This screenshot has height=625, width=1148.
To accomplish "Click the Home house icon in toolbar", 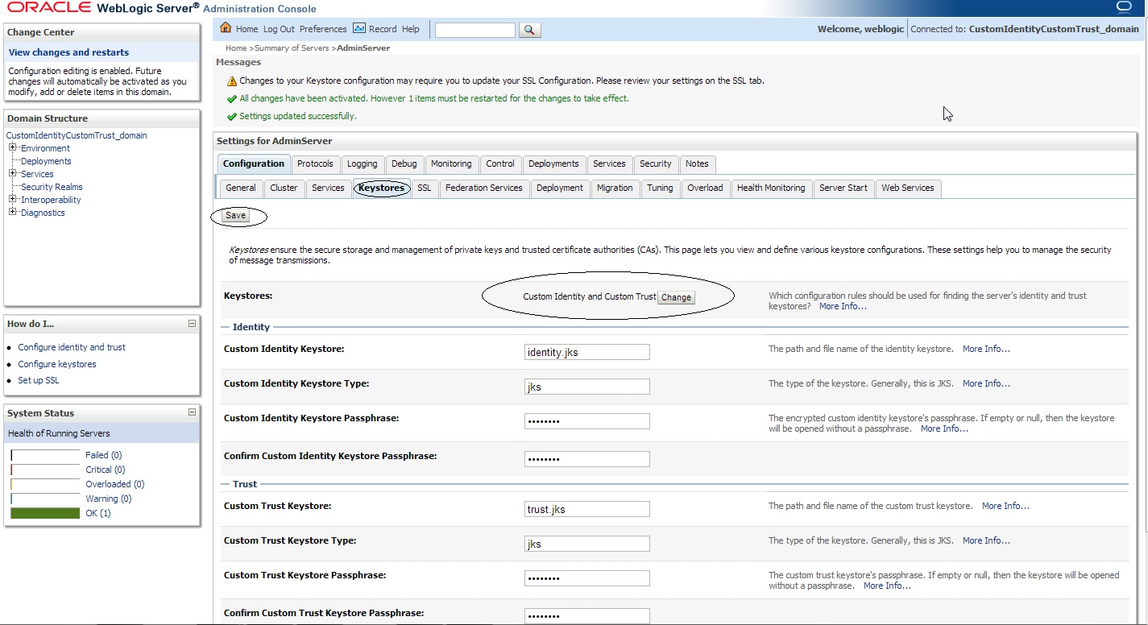I will [x=226, y=29].
